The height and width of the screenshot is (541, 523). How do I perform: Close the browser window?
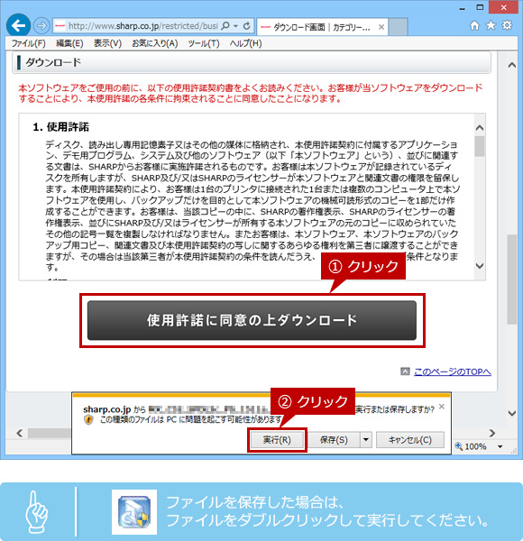504,7
